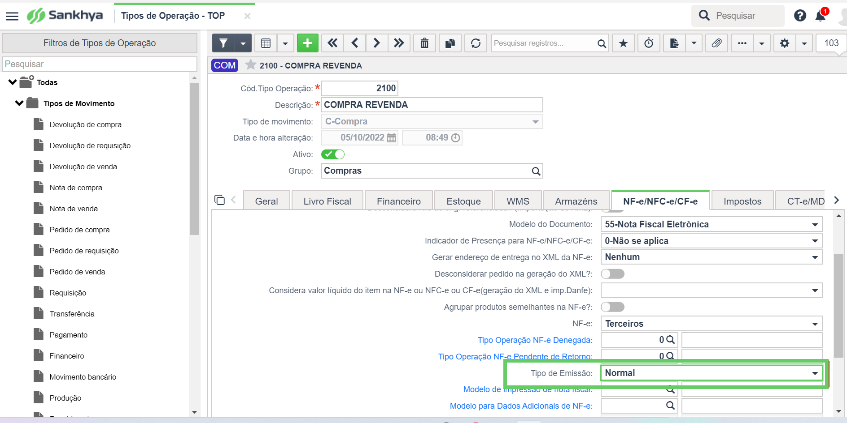The height and width of the screenshot is (423, 847).
Task: Go to the last record arrow
Action: pos(399,43)
